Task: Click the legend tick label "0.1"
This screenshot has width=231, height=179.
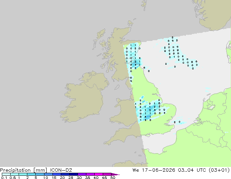Action: [4, 178]
